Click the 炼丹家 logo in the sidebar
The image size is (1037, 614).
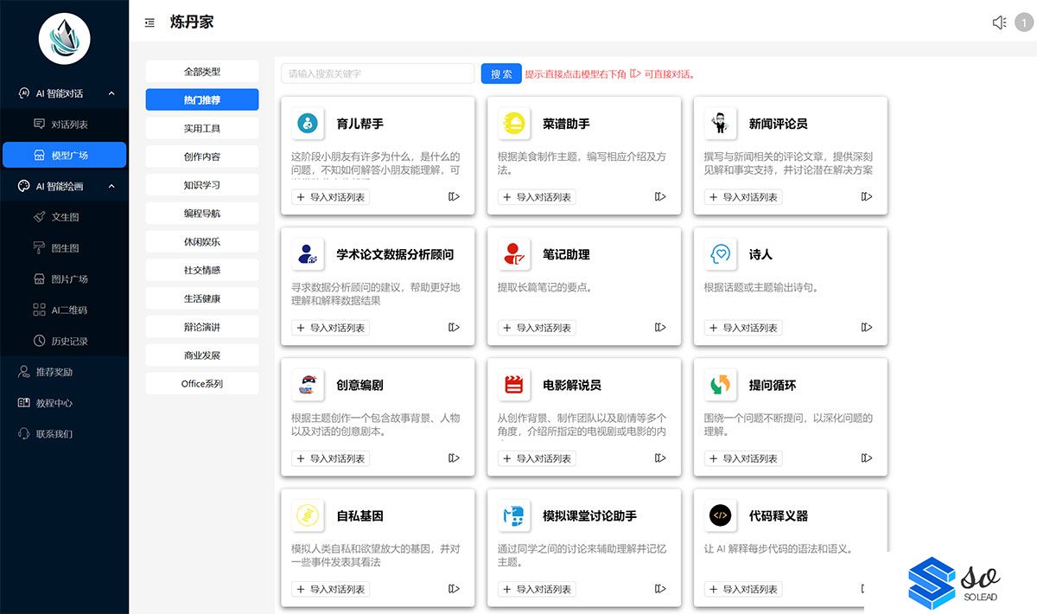[x=65, y=40]
